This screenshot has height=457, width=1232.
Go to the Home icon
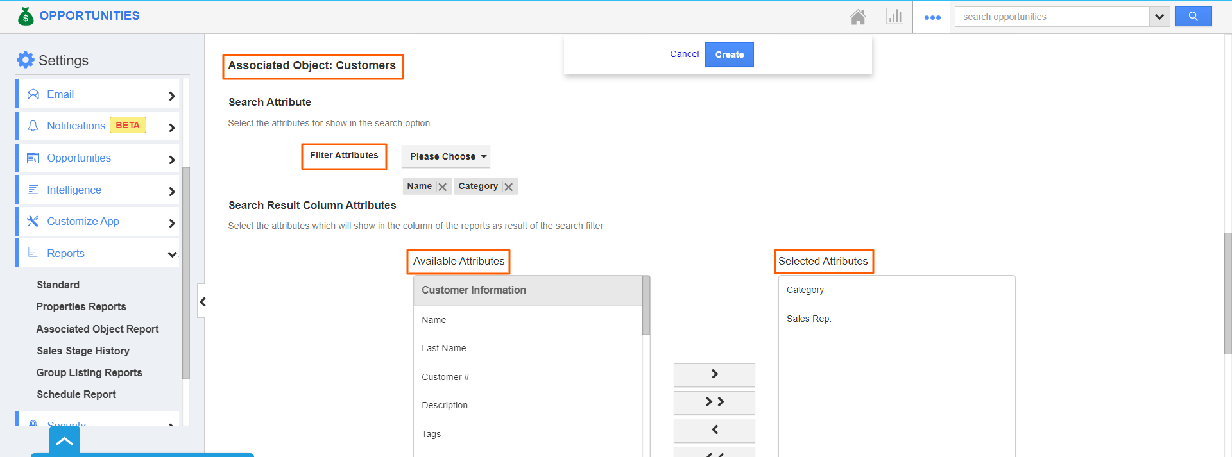click(x=858, y=17)
